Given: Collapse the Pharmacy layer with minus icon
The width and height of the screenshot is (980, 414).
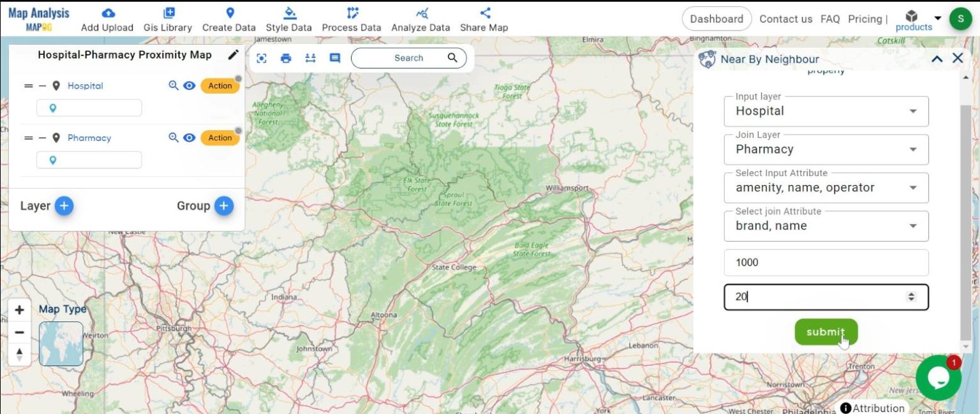Looking at the screenshot, I should [x=42, y=138].
